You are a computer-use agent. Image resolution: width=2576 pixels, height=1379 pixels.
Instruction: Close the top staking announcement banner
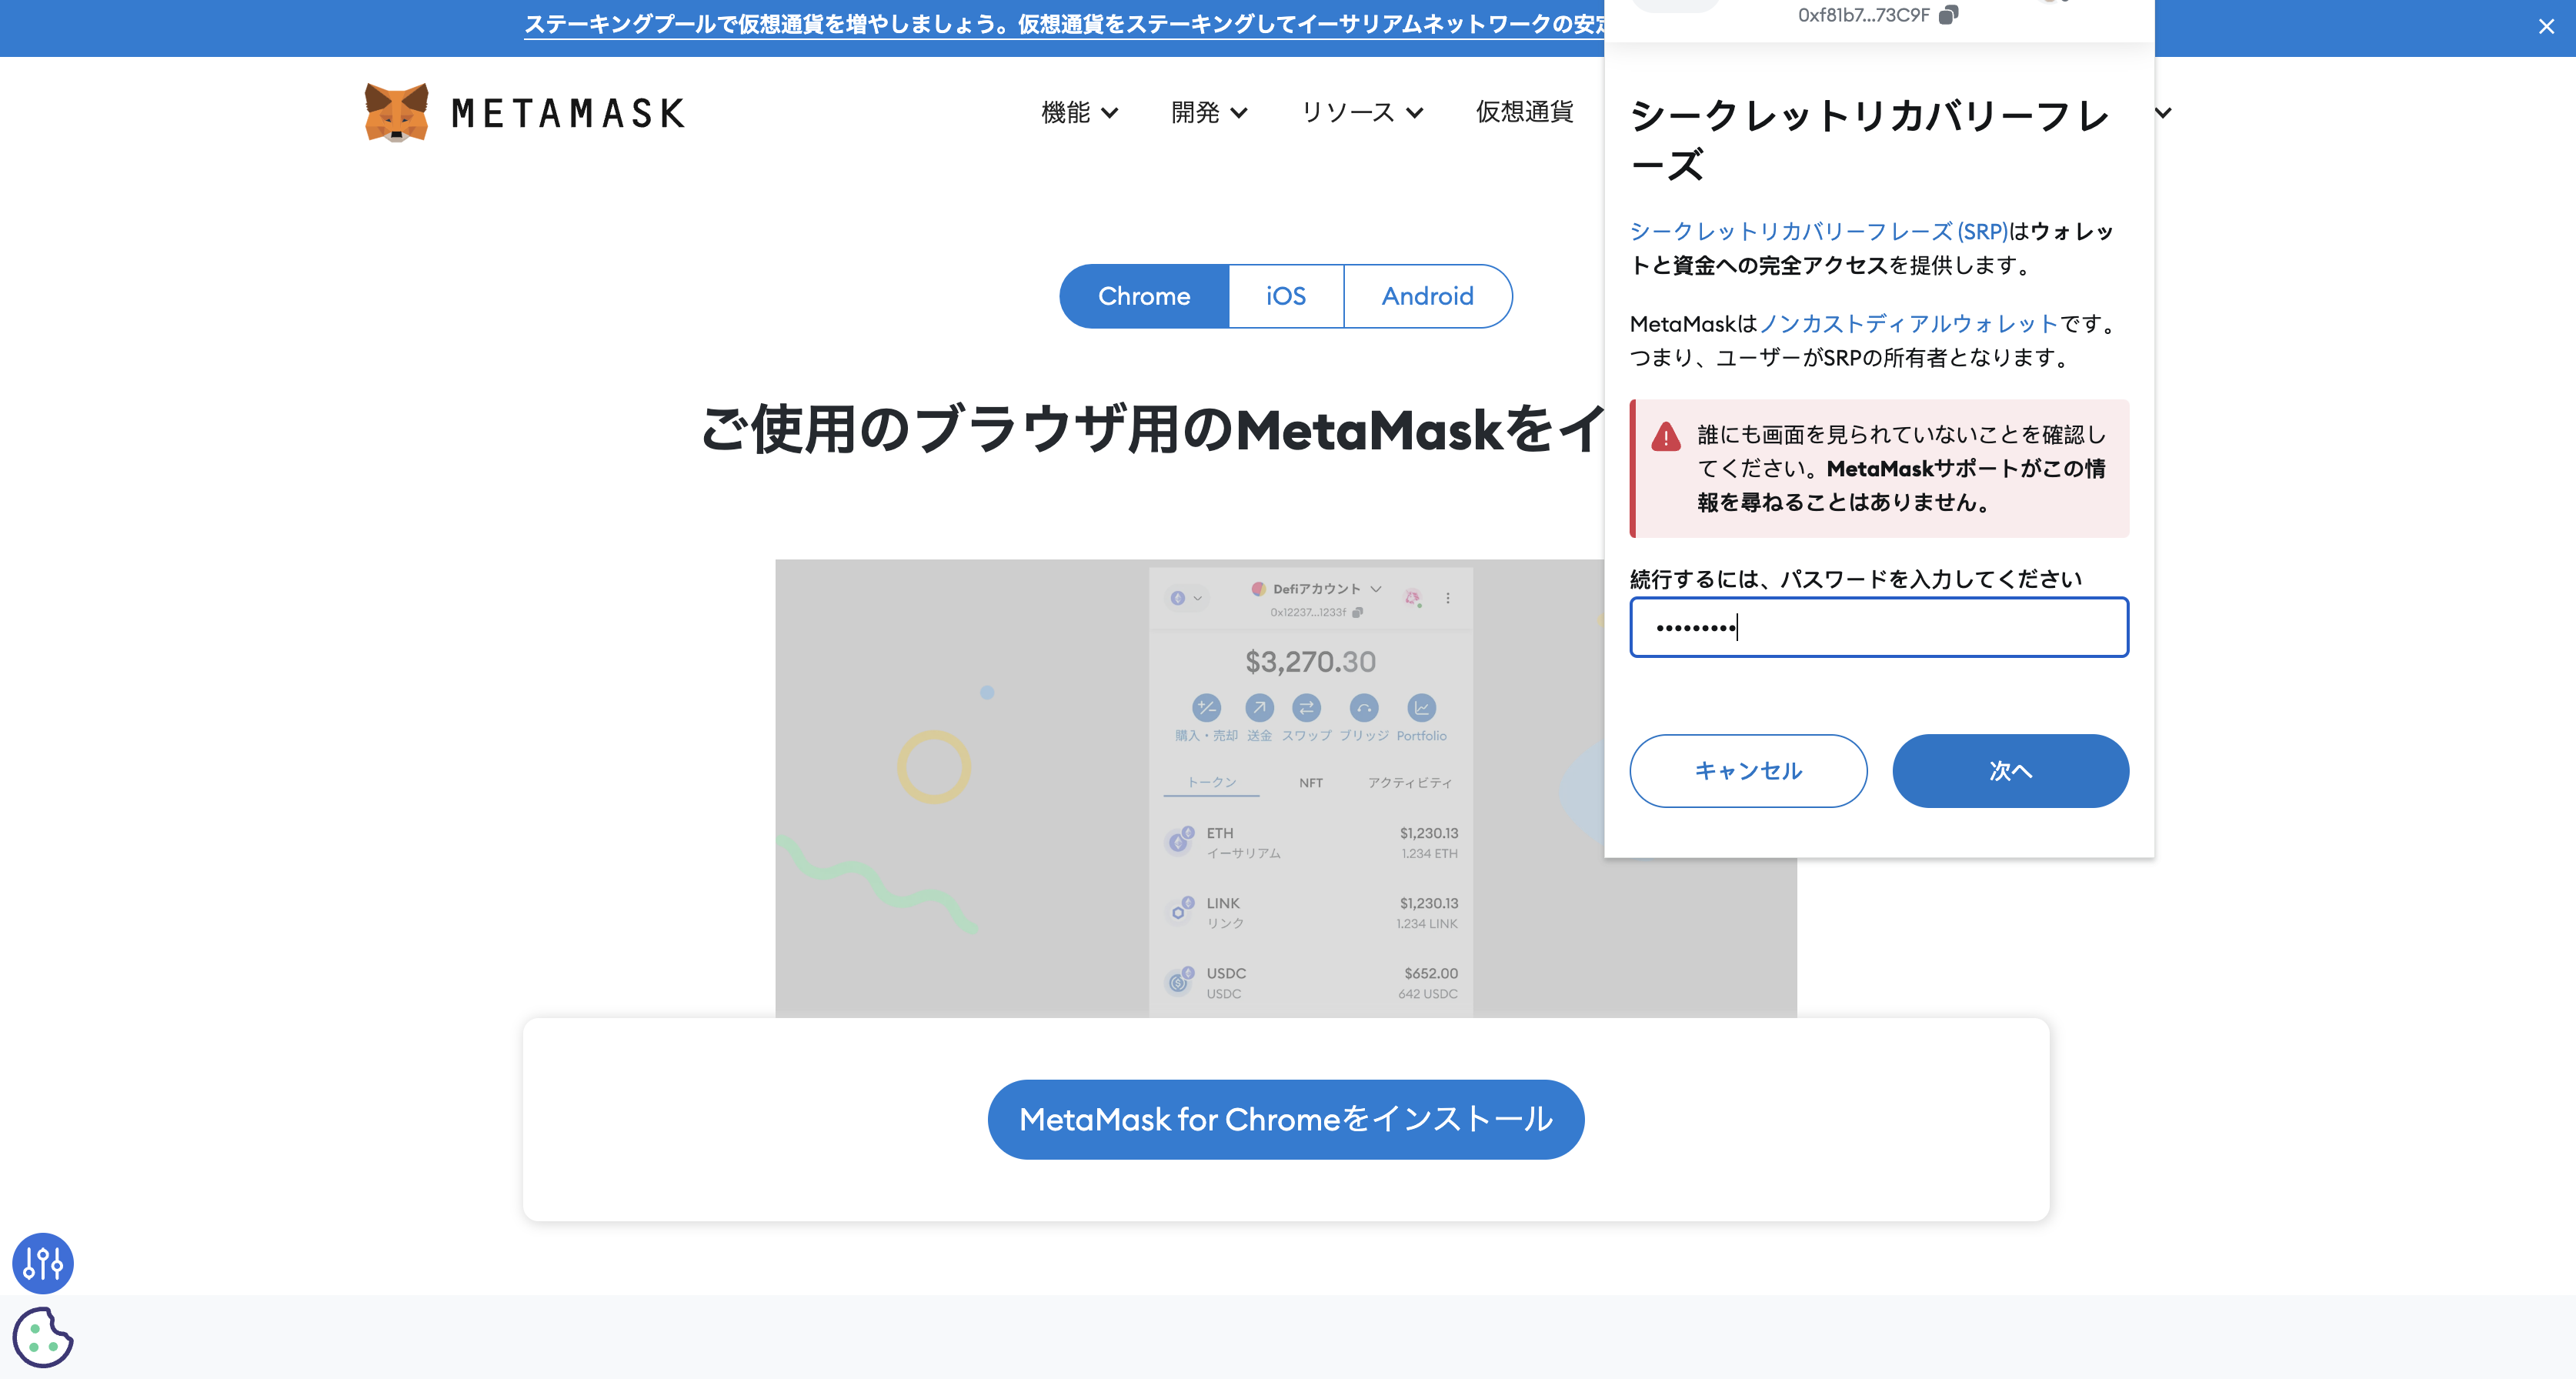(2546, 27)
